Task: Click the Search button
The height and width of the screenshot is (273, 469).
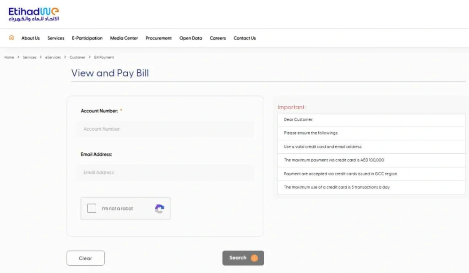Action: tap(243, 258)
